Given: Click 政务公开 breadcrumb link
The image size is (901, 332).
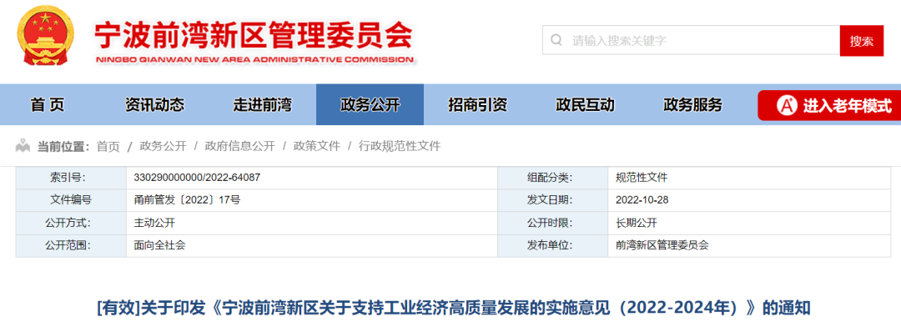Looking at the screenshot, I should coord(164,147).
